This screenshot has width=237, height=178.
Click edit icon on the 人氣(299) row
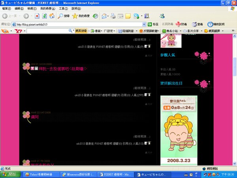click(x=146, y=95)
